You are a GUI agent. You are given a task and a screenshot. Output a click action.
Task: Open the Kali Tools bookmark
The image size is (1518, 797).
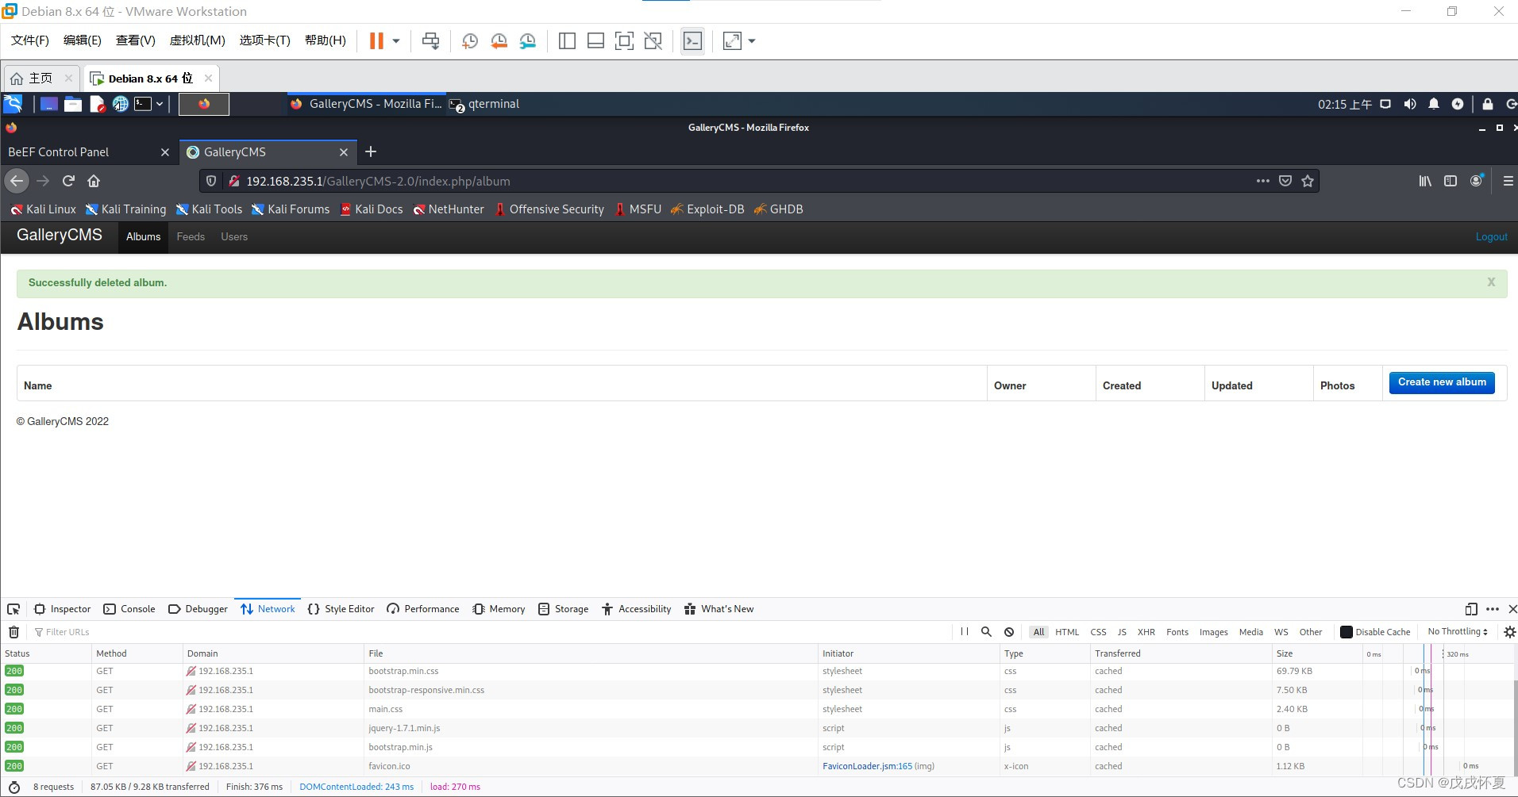209,209
